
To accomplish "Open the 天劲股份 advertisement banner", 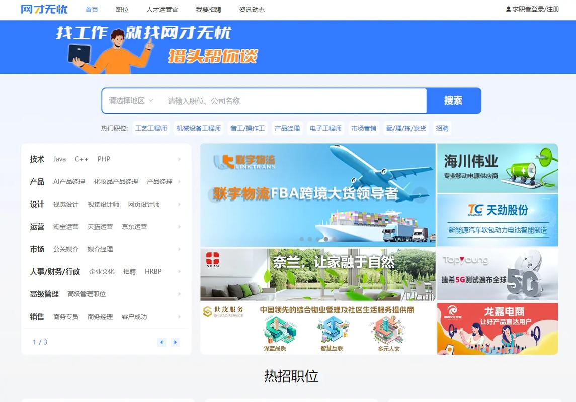I will 498,220.
